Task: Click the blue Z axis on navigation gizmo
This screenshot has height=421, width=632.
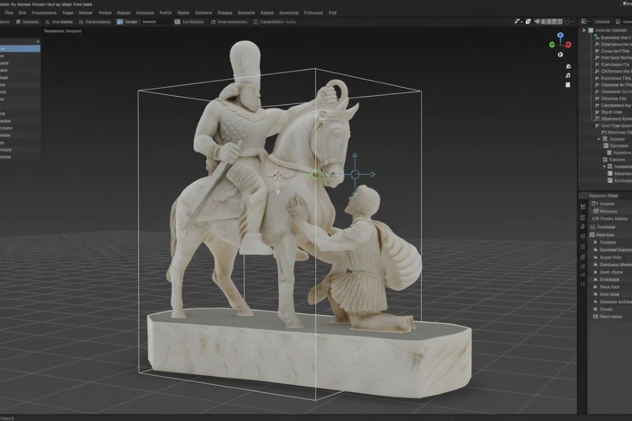Action: point(560,36)
